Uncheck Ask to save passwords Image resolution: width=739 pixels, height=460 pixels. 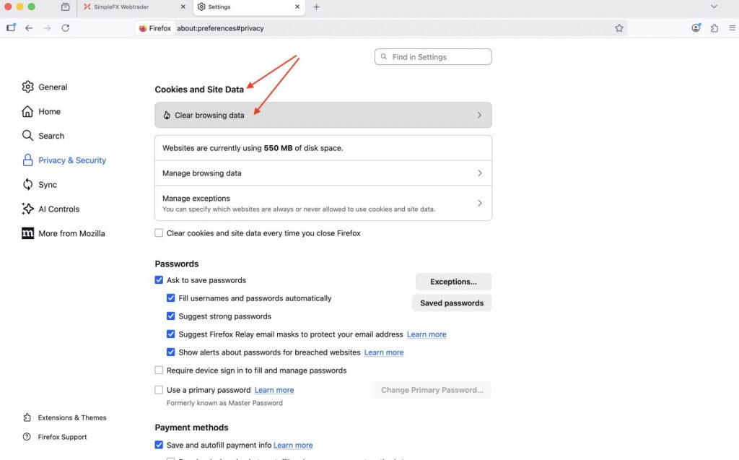point(159,280)
